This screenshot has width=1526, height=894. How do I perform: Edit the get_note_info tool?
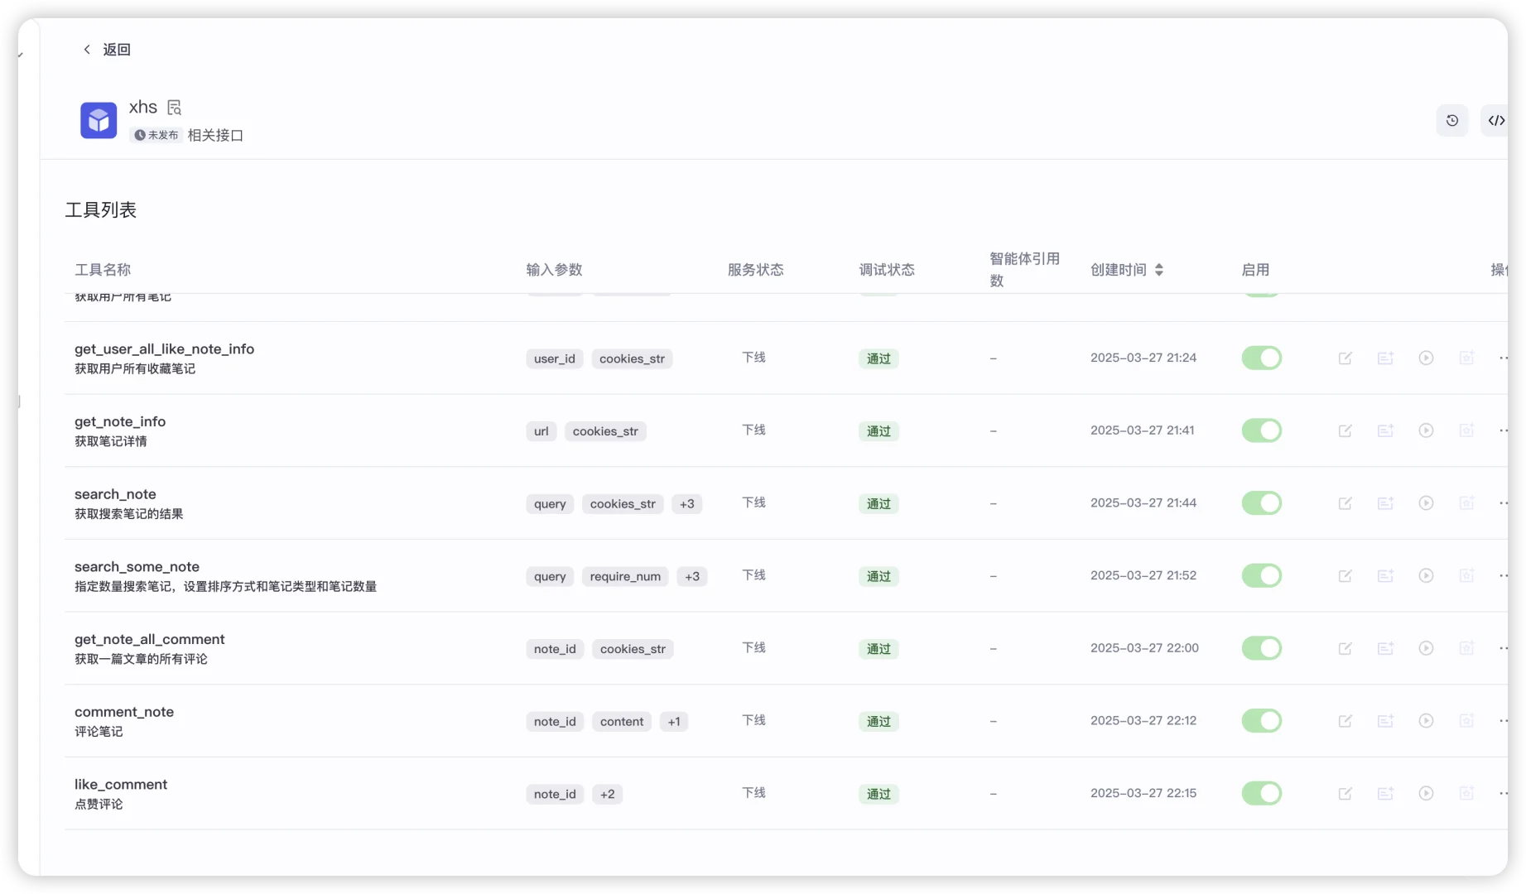point(1345,430)
